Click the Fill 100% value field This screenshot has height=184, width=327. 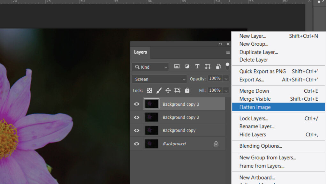point(215,90)
